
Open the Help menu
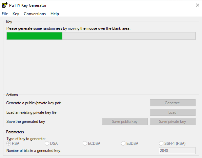tap(55, 14)
